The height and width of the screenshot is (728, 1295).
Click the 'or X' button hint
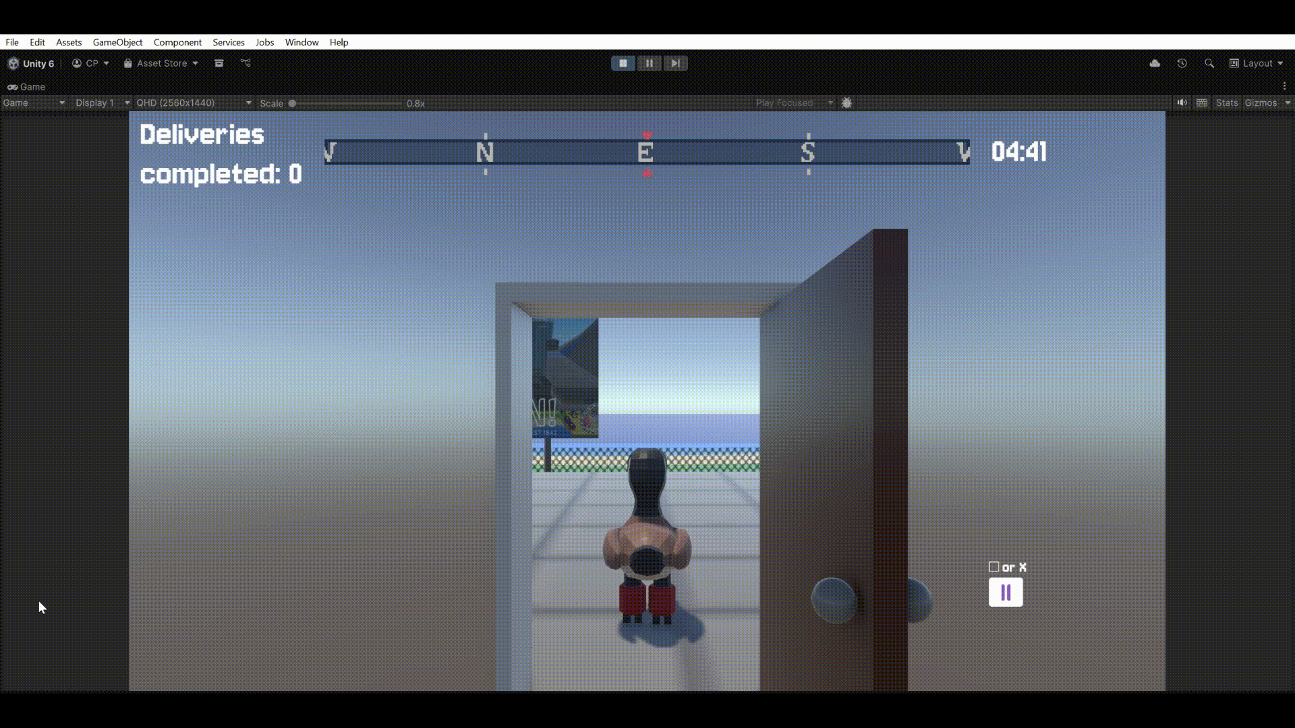(1008, 568)
